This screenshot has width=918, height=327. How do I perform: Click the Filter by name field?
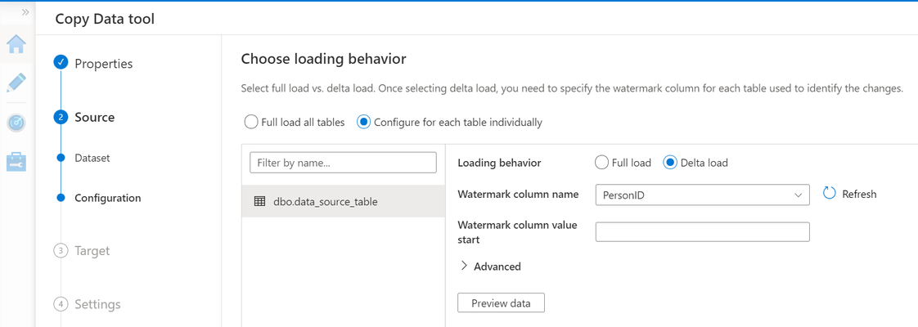coord(343,163)
